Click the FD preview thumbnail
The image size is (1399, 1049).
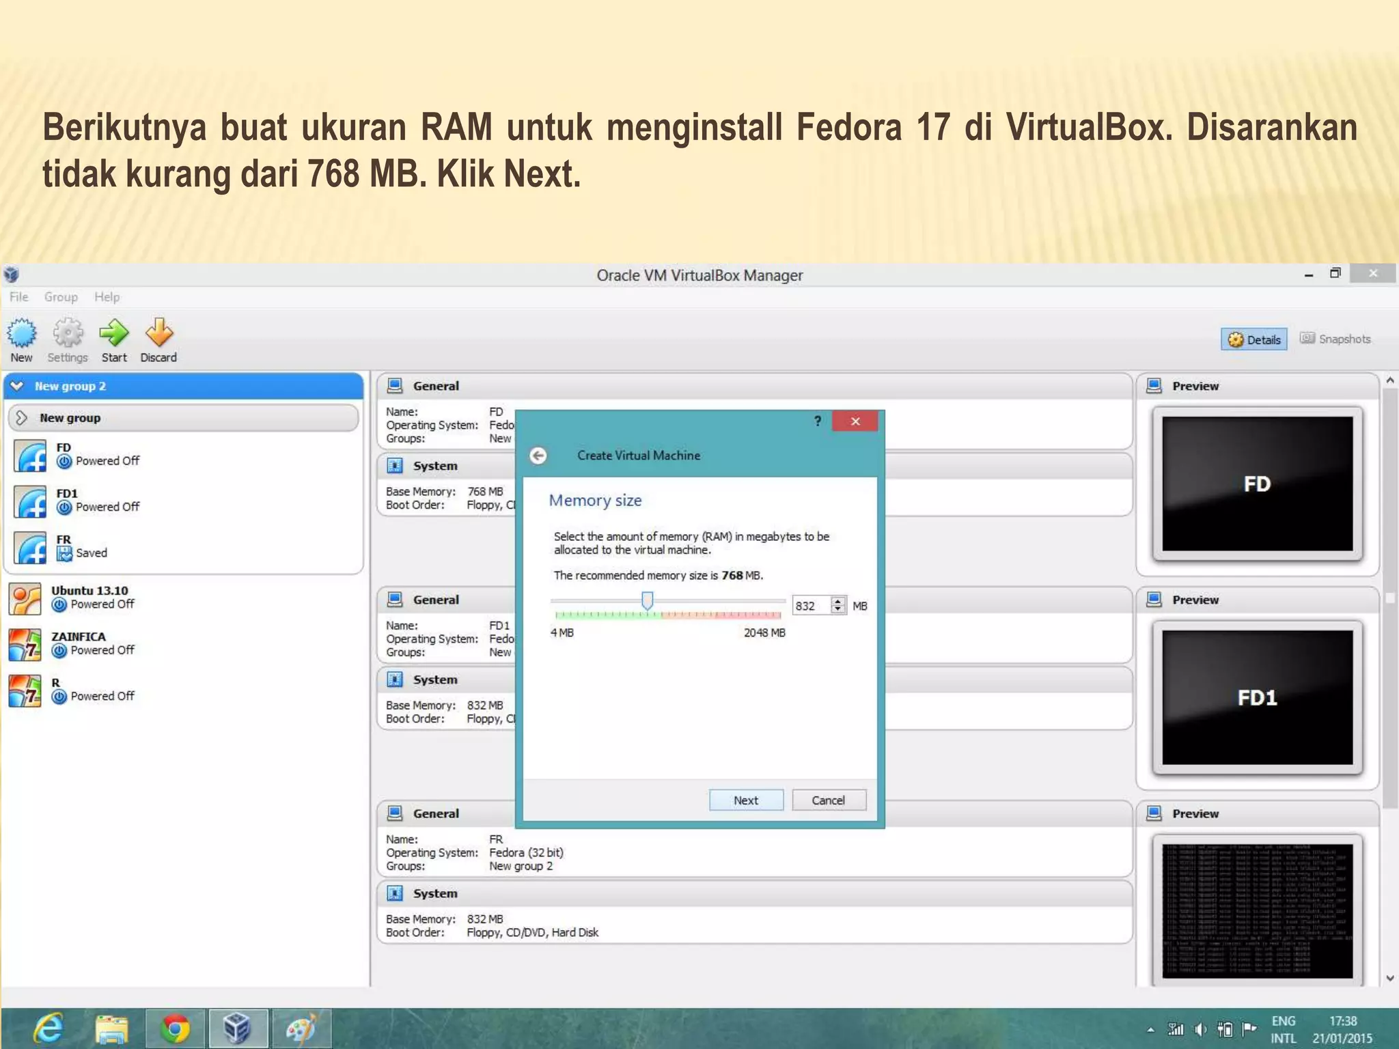click(1257, 484)
